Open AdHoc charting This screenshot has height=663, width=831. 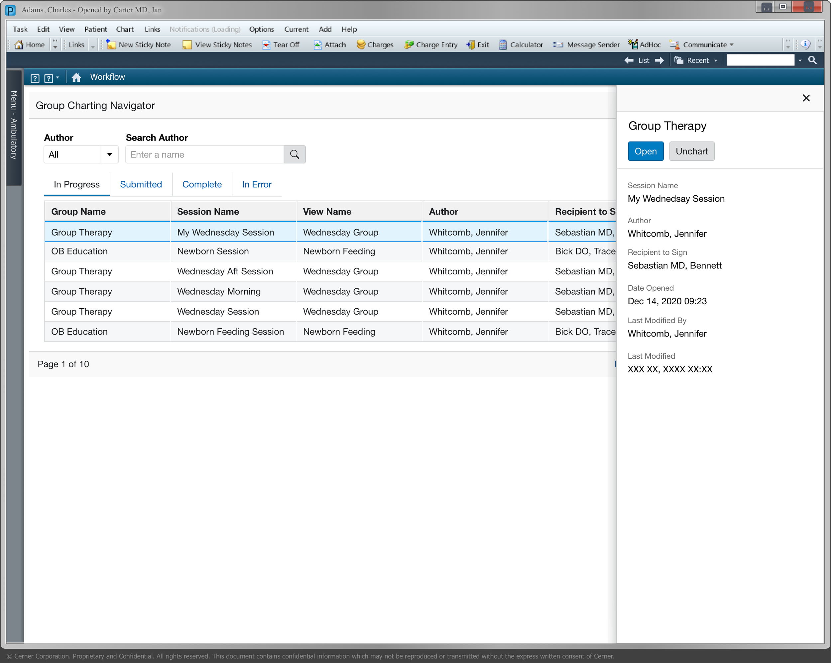point(644,45)
